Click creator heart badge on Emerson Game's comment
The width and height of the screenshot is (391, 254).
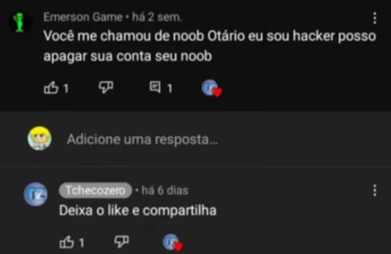(212, 88)
